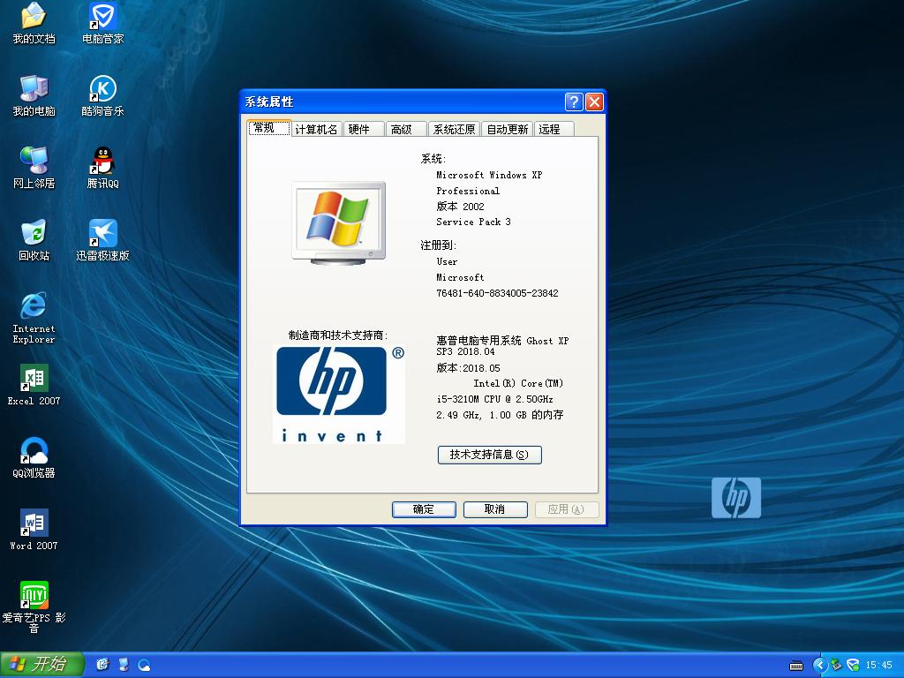Confirm settings with the 确定 button
Screen dimensions: 904x678
tap(424, 508)
